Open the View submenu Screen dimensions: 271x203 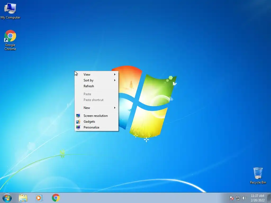[x=96, y=74]
